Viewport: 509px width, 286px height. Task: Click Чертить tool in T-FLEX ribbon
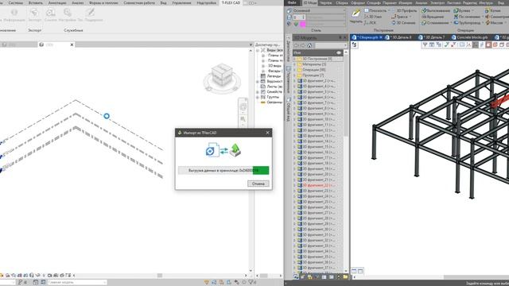point(356,16)
